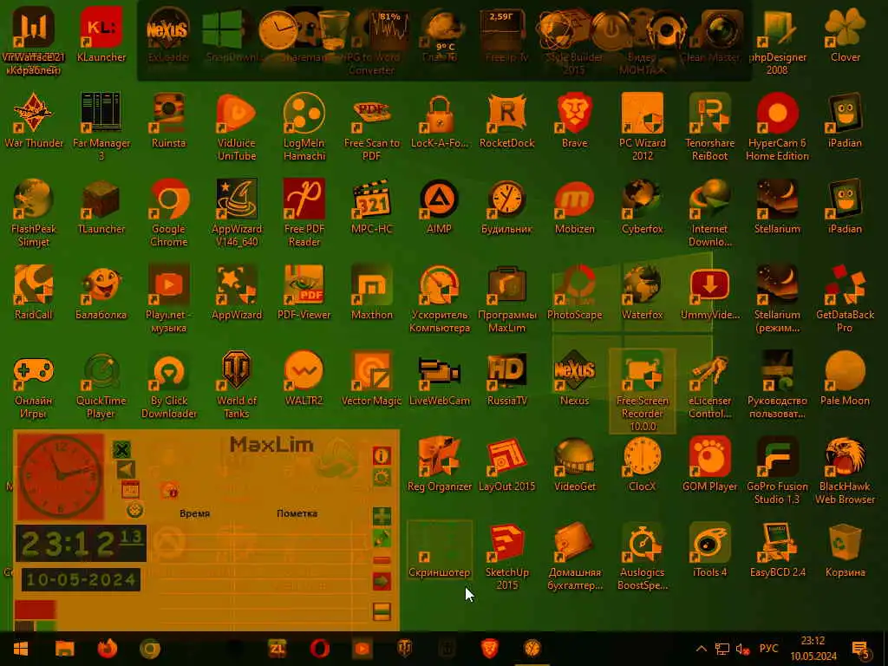Open the RaidCall shortcut

coord(34,292)
